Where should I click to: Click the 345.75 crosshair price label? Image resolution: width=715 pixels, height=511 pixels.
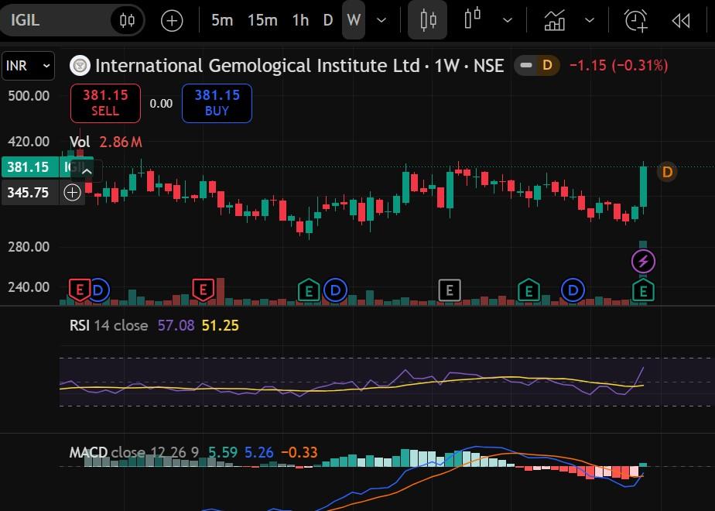point(29,193)
